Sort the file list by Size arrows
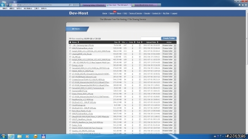248x139 pixels. coord(119,42)
